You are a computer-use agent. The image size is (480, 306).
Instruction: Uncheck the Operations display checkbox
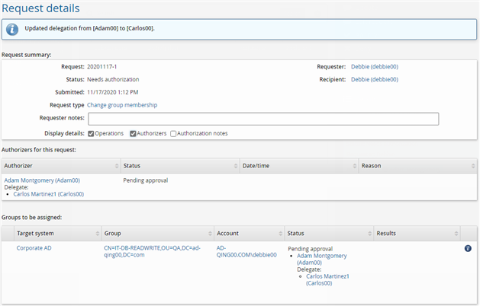[x=92, y=134]
